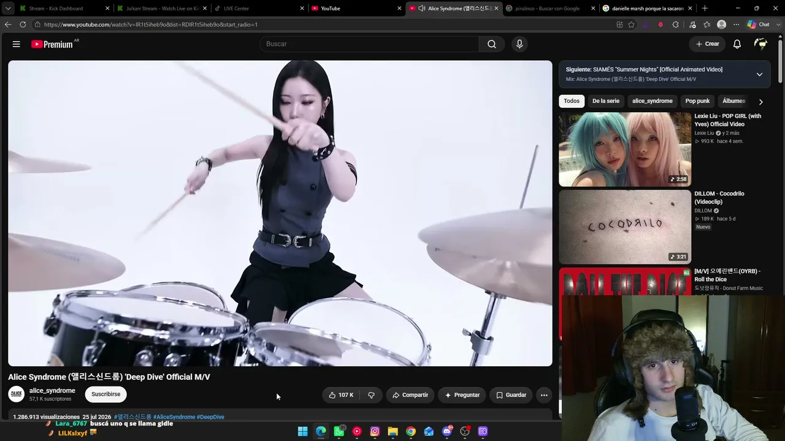Screen dimensions: 785x441
Task: Switch to the LIVE Center tab
Action: pyautogui.click(x=259, y=9)
